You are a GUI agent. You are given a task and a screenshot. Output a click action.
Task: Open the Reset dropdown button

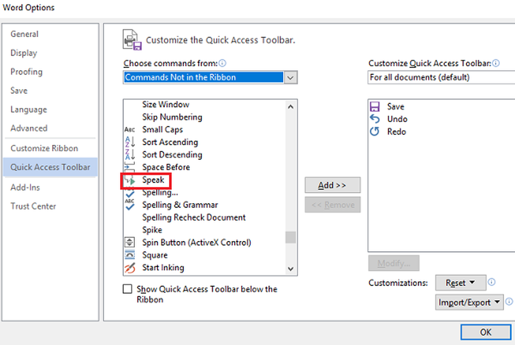pos(460,283)
